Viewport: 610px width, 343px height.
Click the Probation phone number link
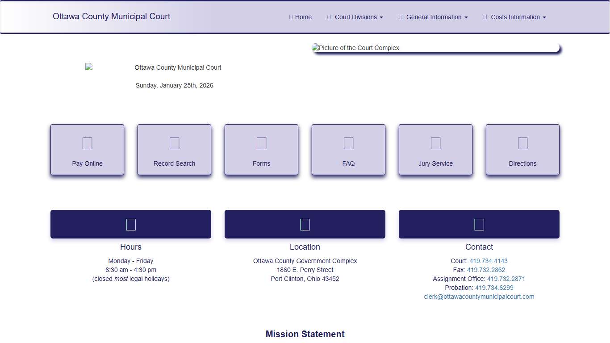(494, 288)
